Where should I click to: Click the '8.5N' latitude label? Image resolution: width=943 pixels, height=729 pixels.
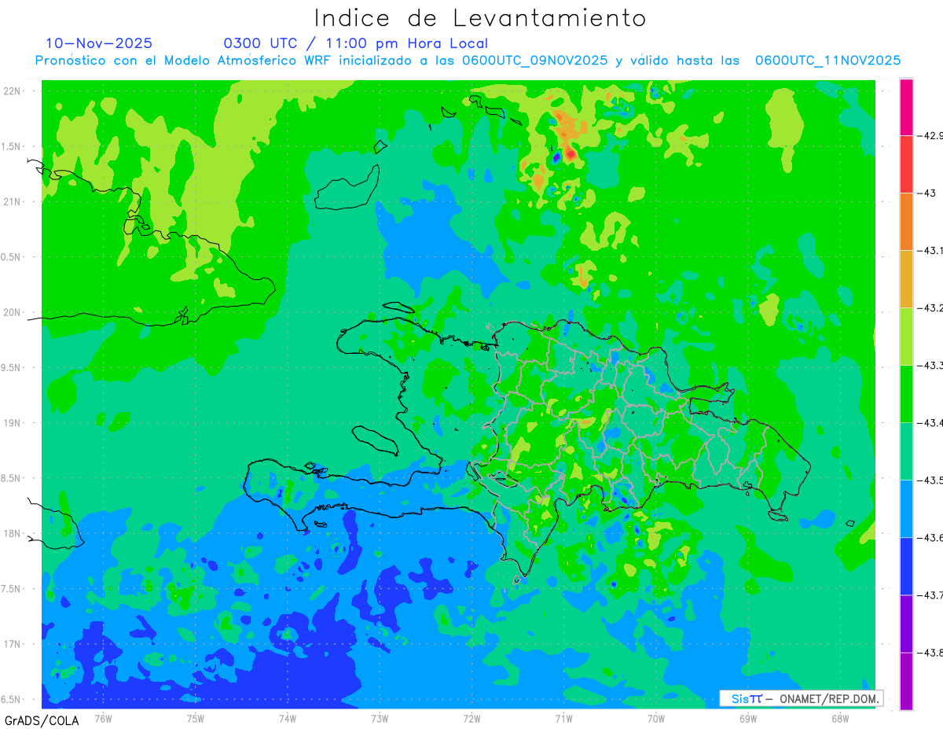12,479
